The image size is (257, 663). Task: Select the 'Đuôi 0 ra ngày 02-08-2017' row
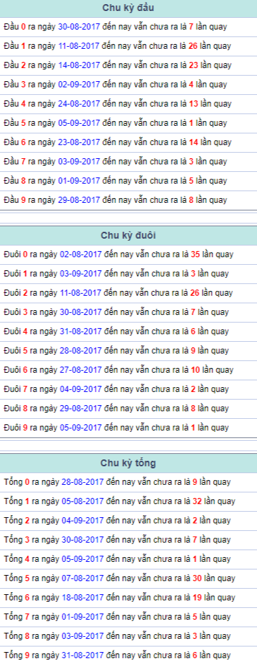click(128, 254)
